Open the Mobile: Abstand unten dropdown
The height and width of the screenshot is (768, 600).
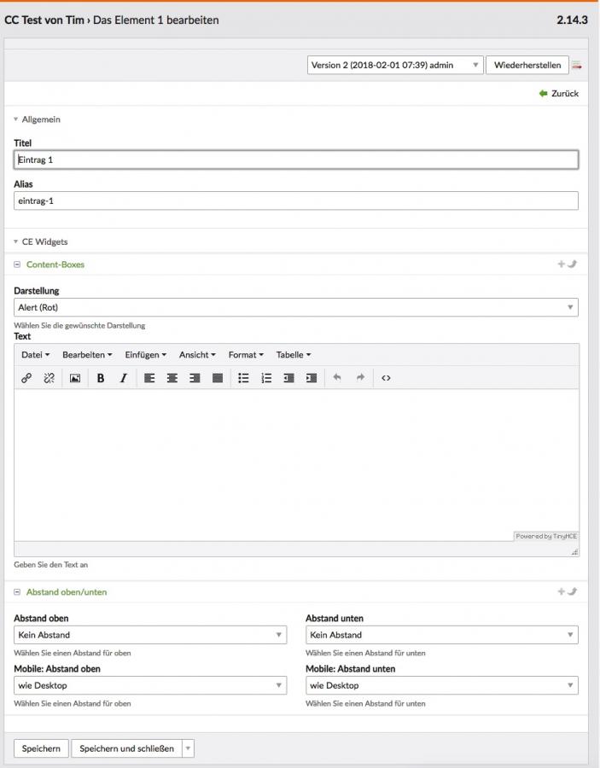coord(442,685)
